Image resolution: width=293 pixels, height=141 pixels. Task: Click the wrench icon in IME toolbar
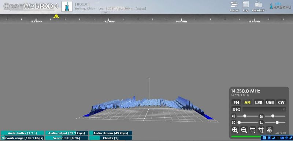(291, 138)
